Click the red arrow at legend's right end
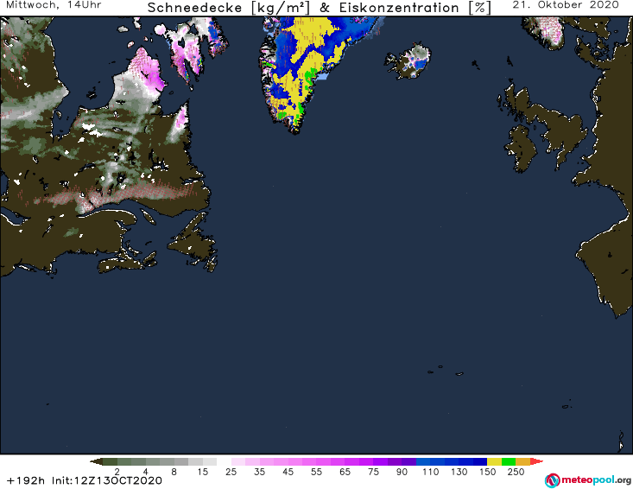633x489 pixels. coord(536,461)
